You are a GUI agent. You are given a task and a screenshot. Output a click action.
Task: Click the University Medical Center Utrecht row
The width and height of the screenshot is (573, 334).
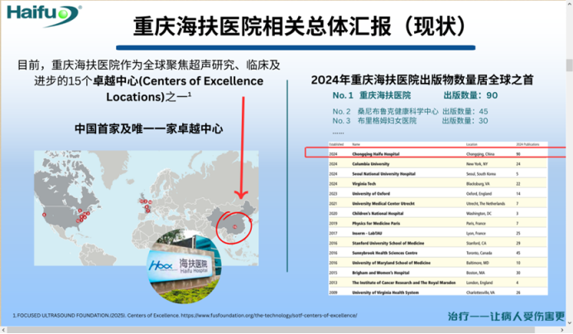click(438, 203)
